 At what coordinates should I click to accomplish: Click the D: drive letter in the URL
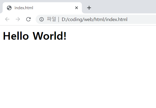(64, 19)
